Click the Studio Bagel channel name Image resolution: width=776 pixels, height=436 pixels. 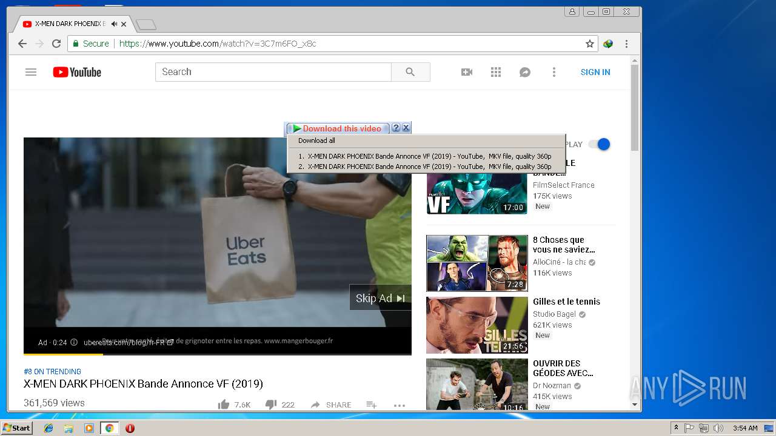[x=554, y=314]
